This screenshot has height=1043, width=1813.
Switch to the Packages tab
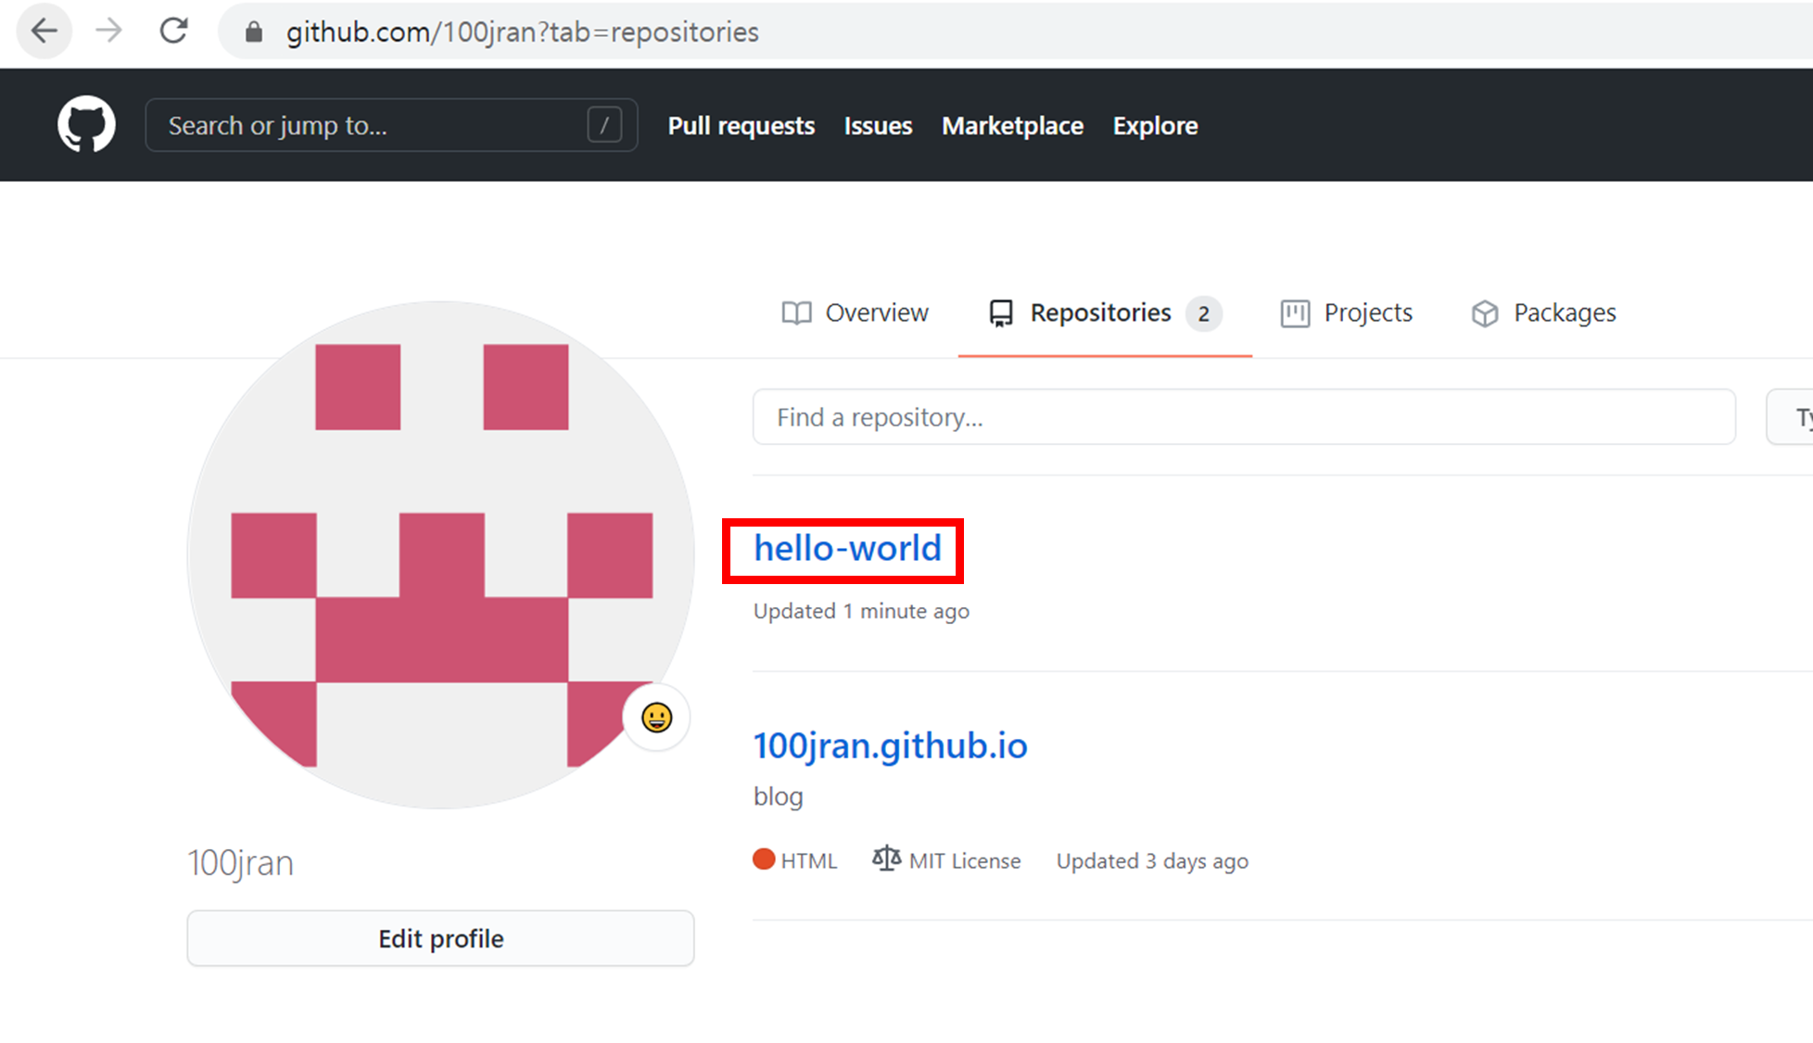point(1543,313)
